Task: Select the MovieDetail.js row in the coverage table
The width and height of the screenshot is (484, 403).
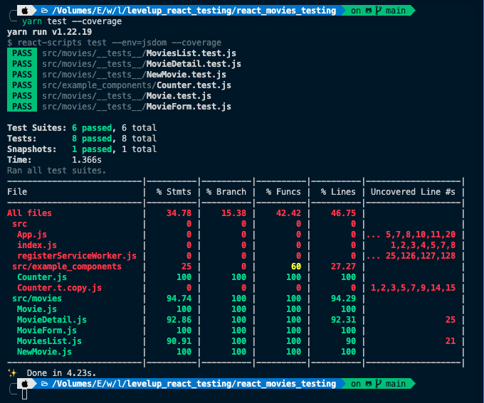Action: click(52, 320)
